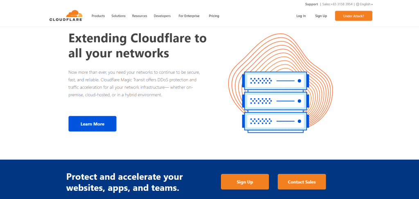Click the Contact Sales button
Screen dimensions: 419x199
(302, 182)
